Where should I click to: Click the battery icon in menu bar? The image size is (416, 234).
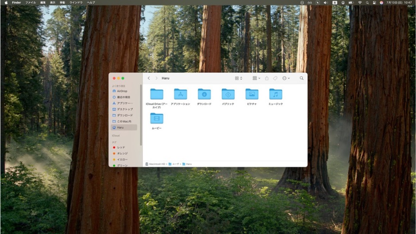[x=351, y=3]
